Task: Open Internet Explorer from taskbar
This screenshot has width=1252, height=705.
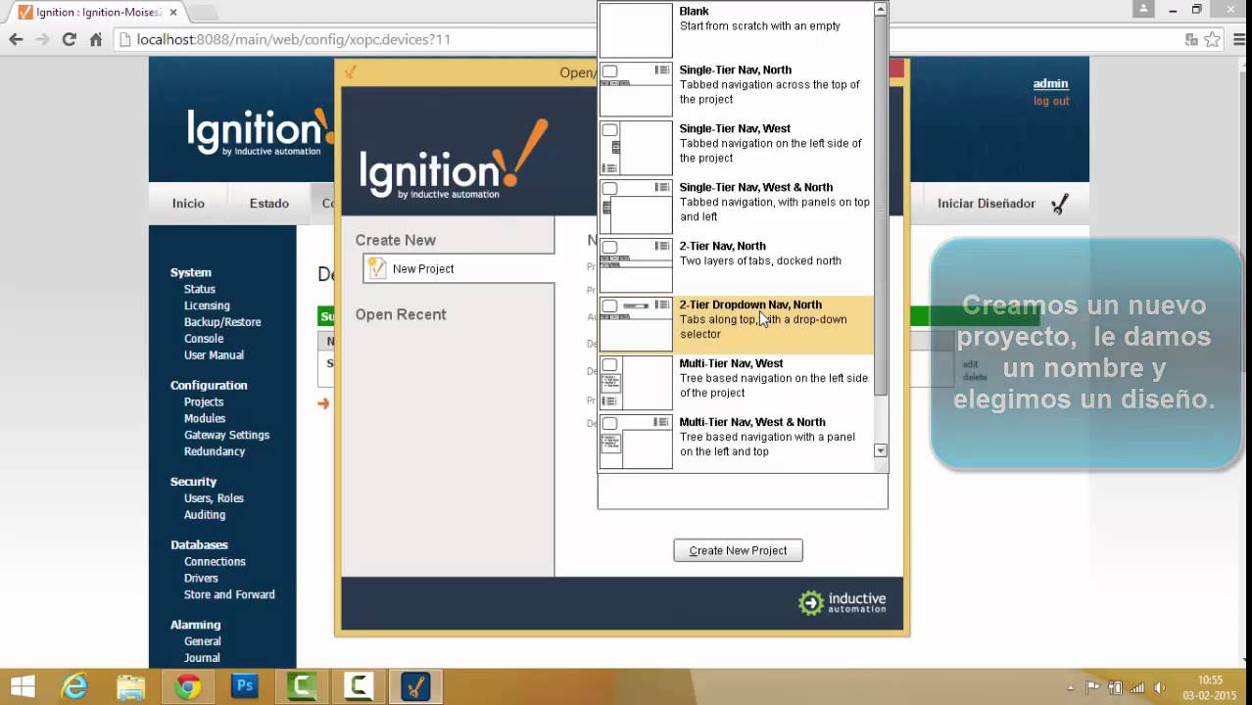Action: pos(74,686)
